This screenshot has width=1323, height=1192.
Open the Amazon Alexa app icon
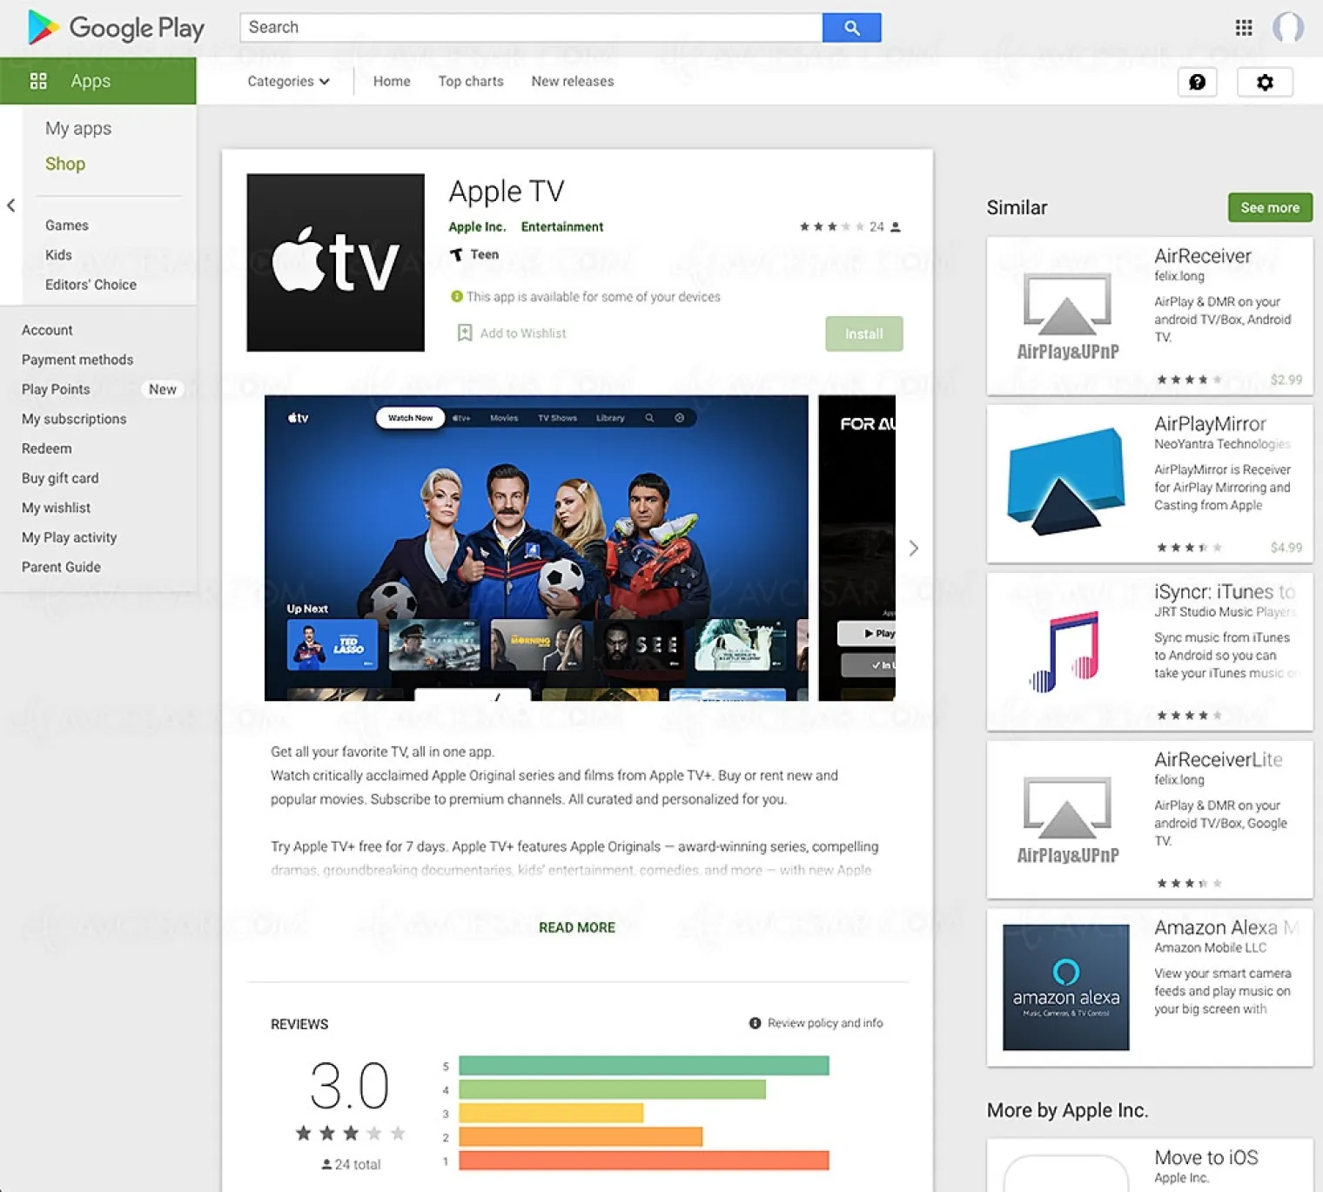click(1065, 987)
